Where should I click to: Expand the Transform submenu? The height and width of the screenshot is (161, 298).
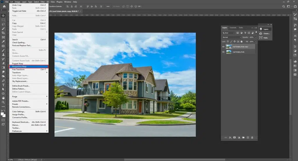pos(29,73)
